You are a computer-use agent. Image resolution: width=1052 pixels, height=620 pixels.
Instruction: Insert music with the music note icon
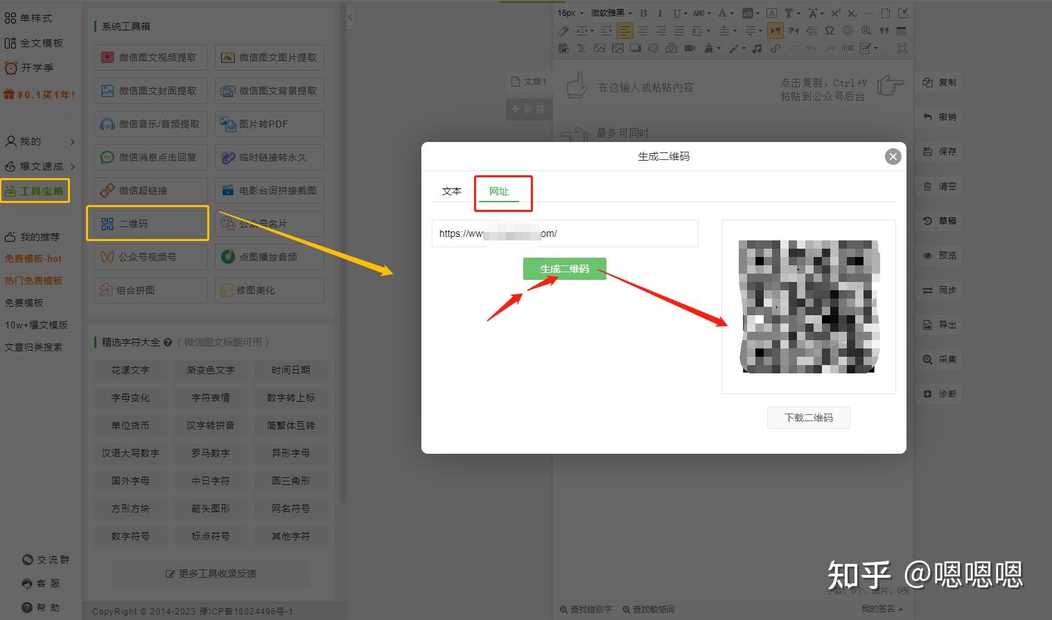(757, 48)
